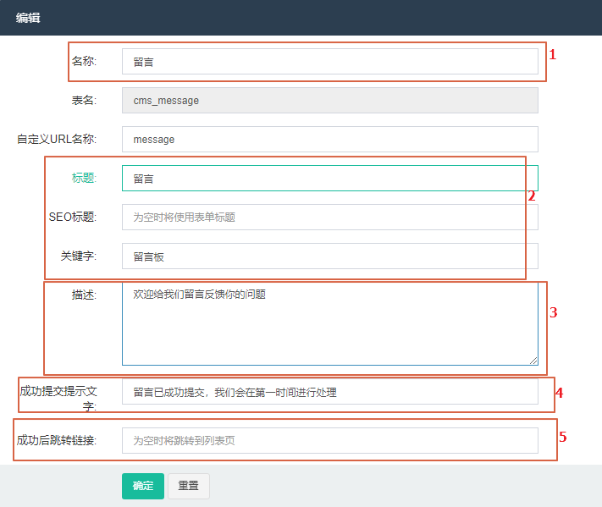Image resolution: width=602 pixels, height=507 pixels.
Task: Click the disabled 表名 field cms_message
Action: [330, 101]
